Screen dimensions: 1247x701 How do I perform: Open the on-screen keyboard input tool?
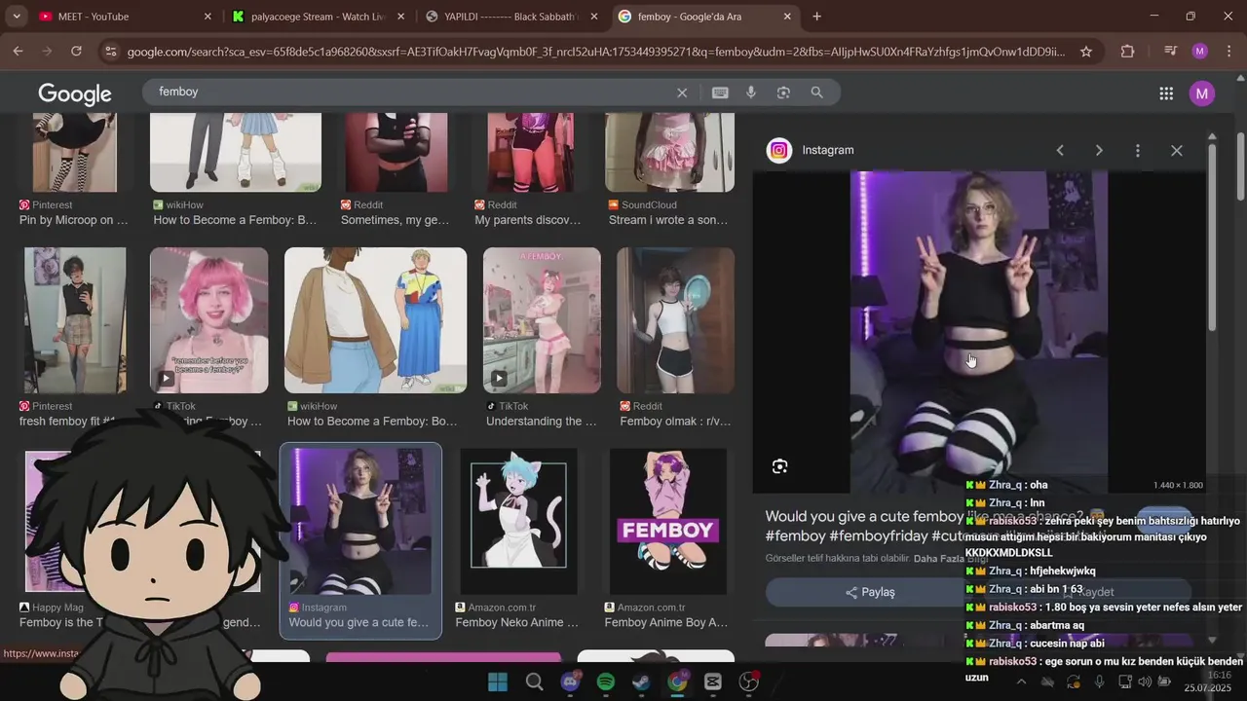tap(720, 92)
